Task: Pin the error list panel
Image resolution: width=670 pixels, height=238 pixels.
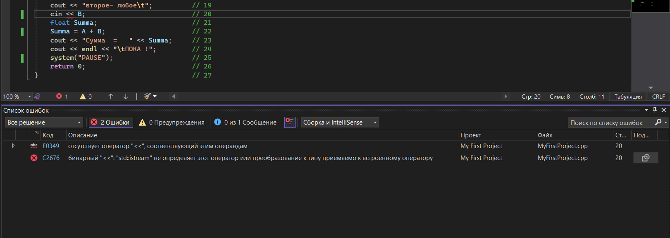Action: click(655, 110)
